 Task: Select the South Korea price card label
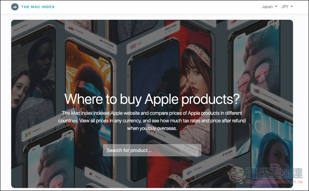[x=20, y=27]
